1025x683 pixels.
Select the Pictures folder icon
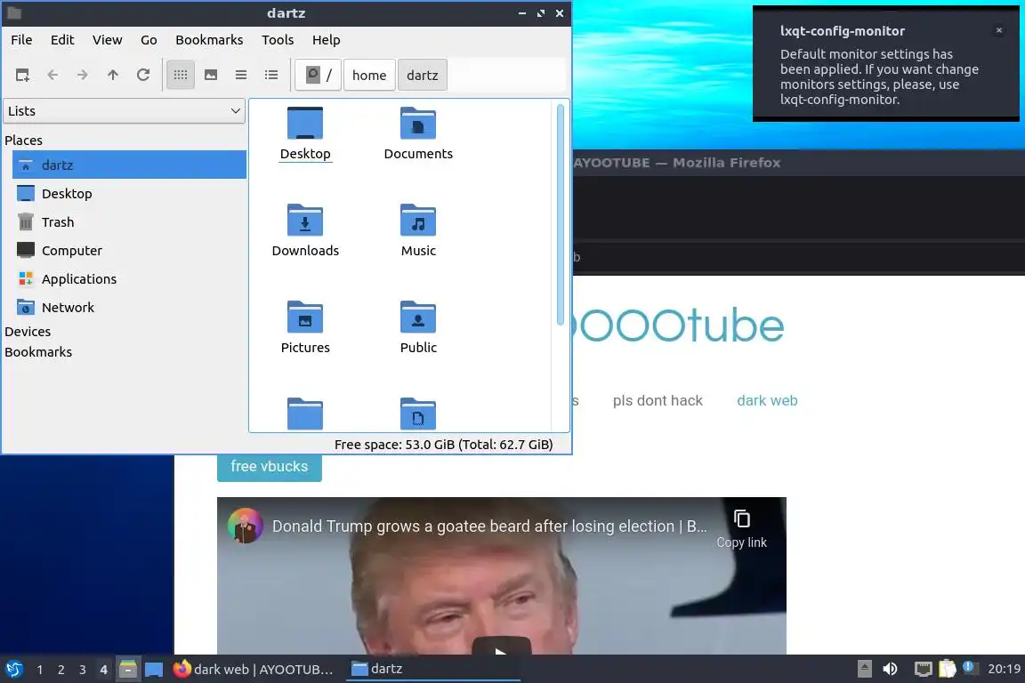point(305,317)
